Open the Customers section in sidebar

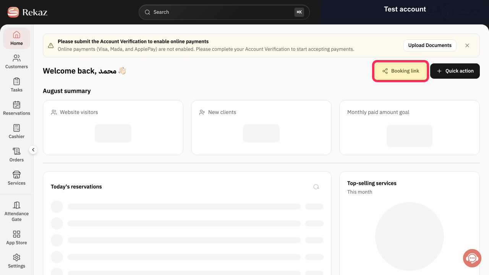pos(16,61)
